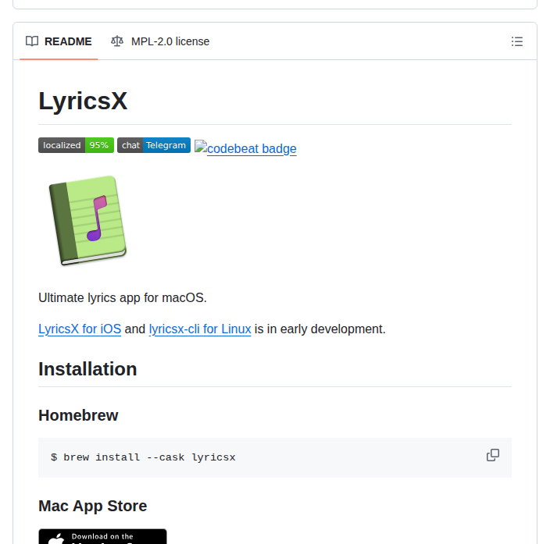Switch to the MPL-2.0 license tab
This screenshot has height=544, width=550.
click(x=160, y=41)
